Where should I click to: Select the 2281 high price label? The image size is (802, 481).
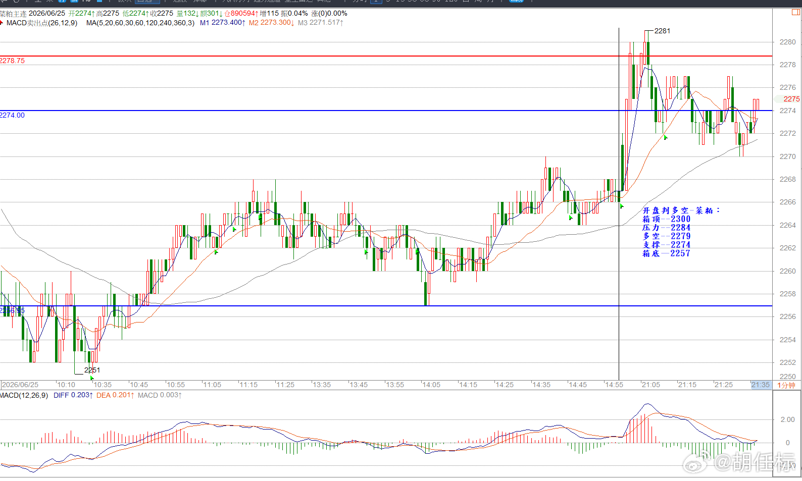[662, 31]
